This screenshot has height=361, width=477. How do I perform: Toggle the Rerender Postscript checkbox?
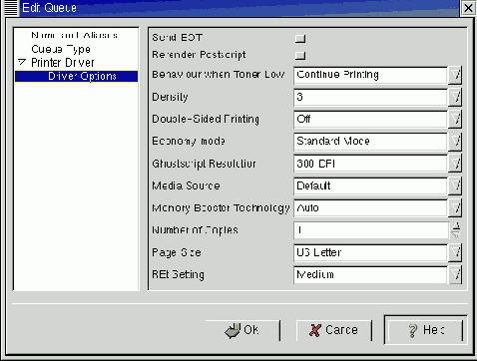point(300,55)
